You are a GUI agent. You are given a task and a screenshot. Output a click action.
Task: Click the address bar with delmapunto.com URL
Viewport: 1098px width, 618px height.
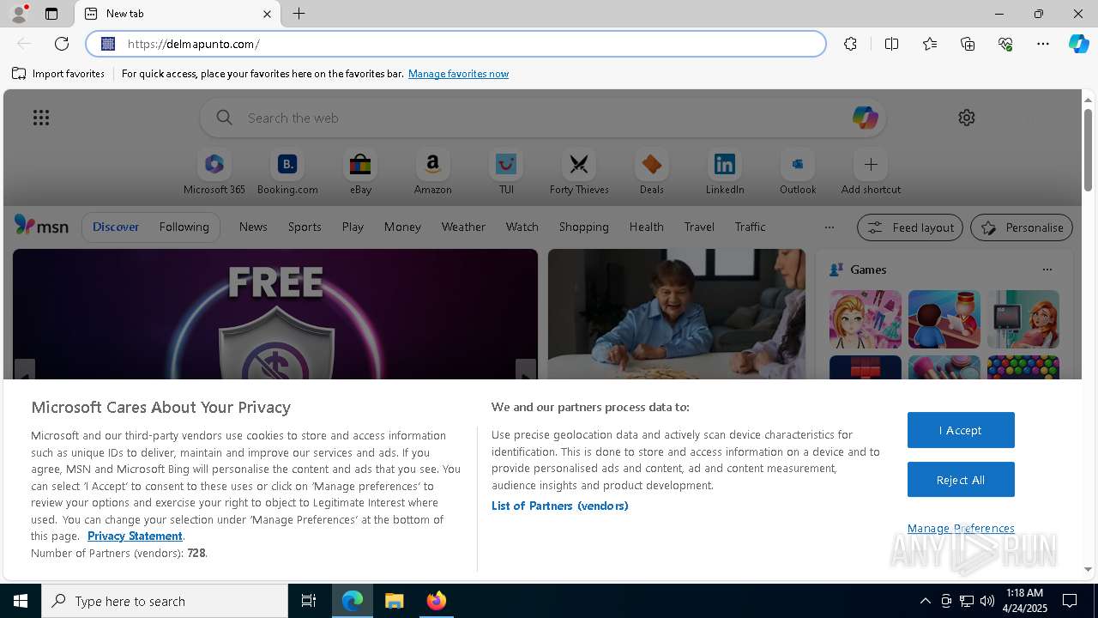click(455, 44)
